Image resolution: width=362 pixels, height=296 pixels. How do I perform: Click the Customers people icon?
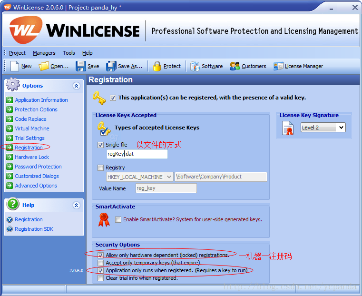click(x=235, y=66)
